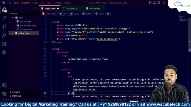The width and height of the screenshot is (191, 107).
Task: Click the 'Hello! Welcome to WsCube Tech' text
Action: click(87, 59)
